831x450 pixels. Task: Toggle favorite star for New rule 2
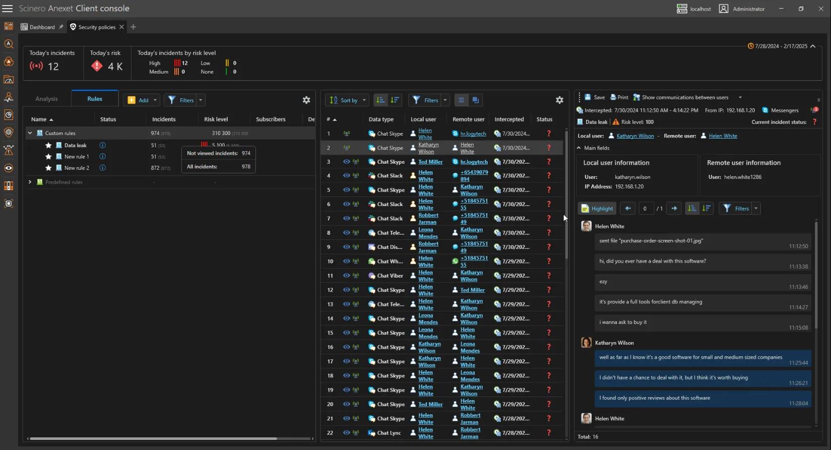pyautogui.click(x=48, y=168)
